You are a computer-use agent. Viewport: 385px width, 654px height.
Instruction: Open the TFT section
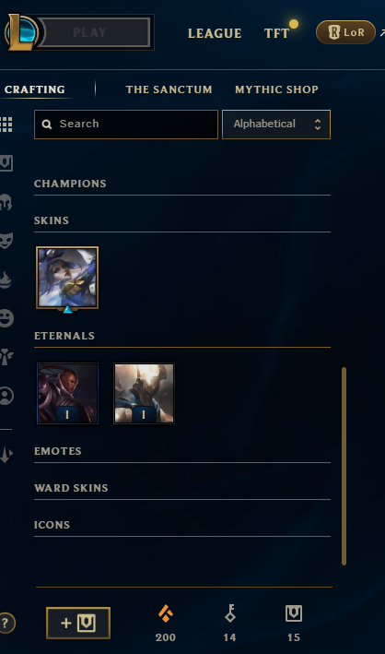[276, 33]
